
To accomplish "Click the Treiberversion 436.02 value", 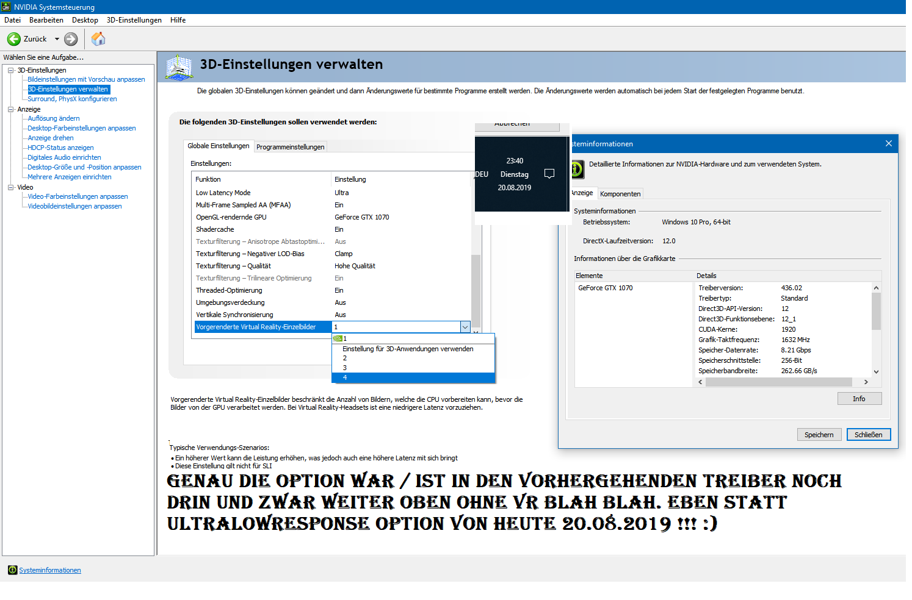I will [792, 288].
